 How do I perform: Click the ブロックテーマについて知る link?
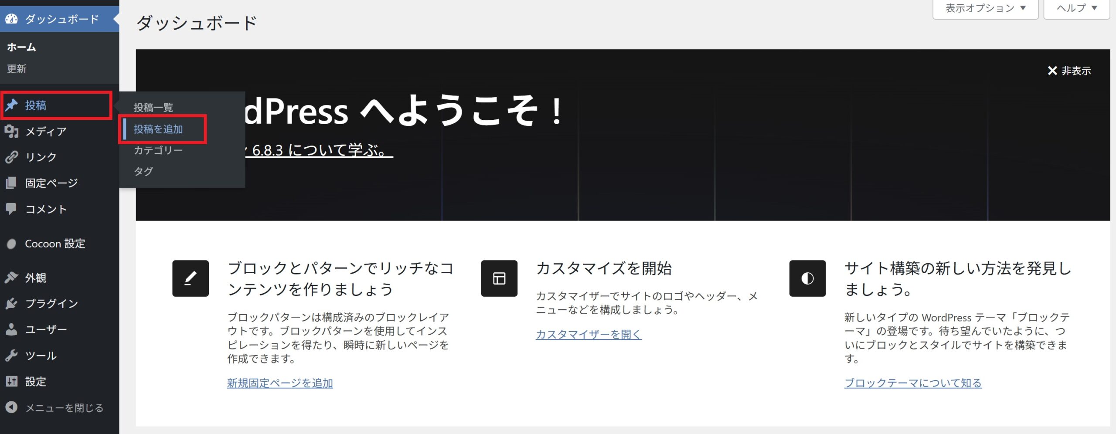(x=913, y=383)
